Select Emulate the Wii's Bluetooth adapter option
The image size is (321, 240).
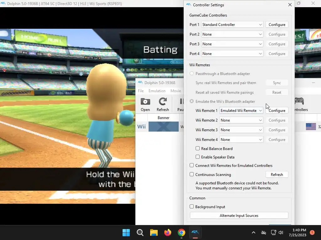pyautogui.click(x=192, y=101)
